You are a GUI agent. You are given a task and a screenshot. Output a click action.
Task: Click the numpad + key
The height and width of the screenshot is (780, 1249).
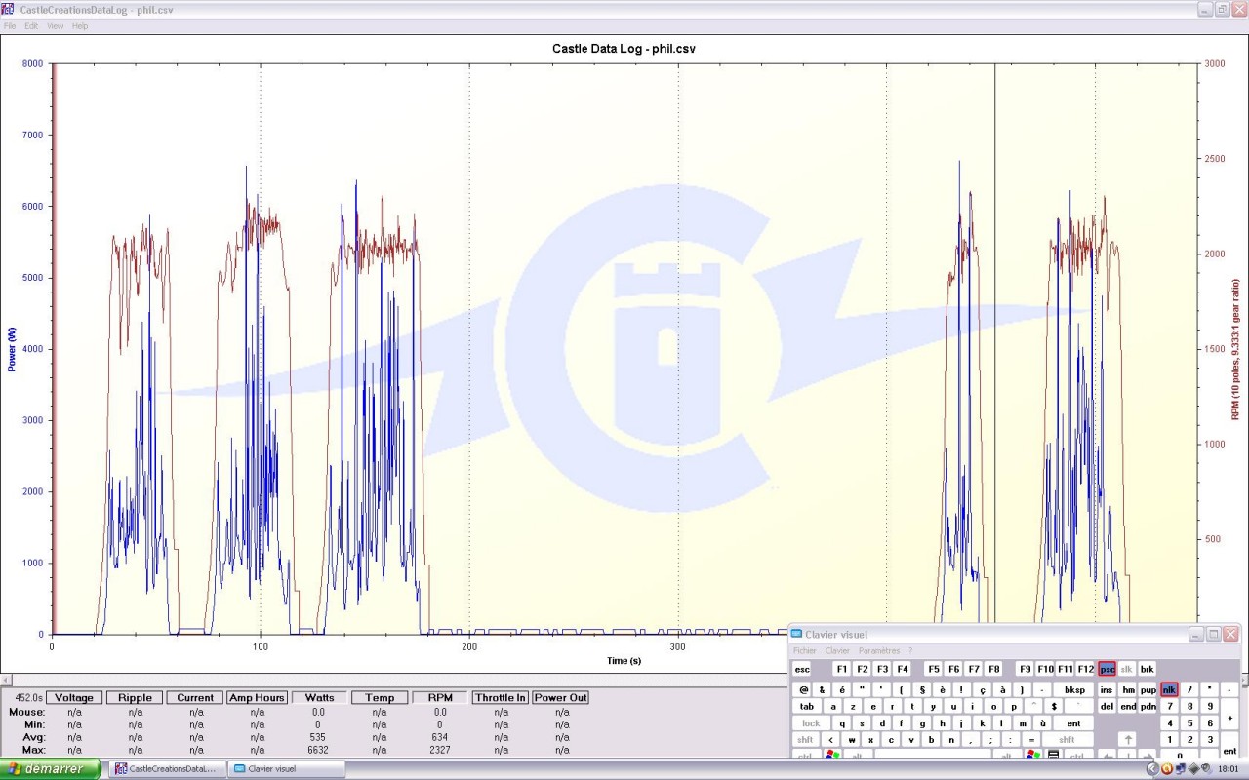[x=1230, y=716]
